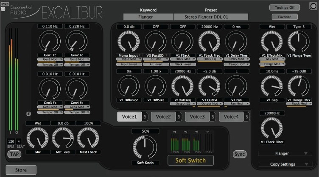The image size is (319, 177).
Task: Select the Voice4 tab
Action: point(231,117)
